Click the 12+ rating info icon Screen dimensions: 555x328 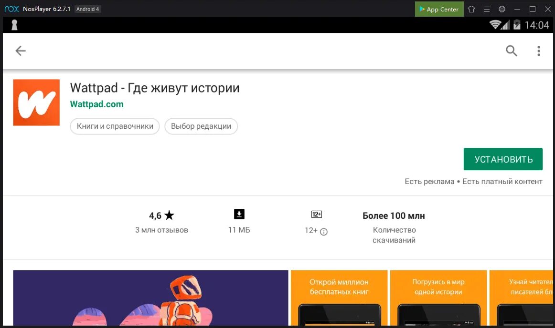click(323, 232)
